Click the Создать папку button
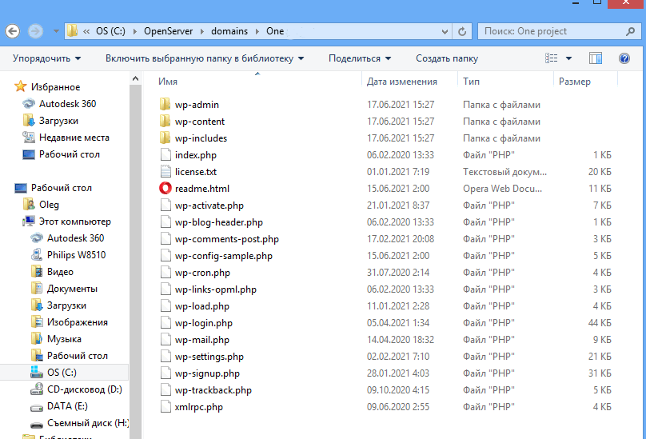646x439 pixels. (x=447, y=58)
